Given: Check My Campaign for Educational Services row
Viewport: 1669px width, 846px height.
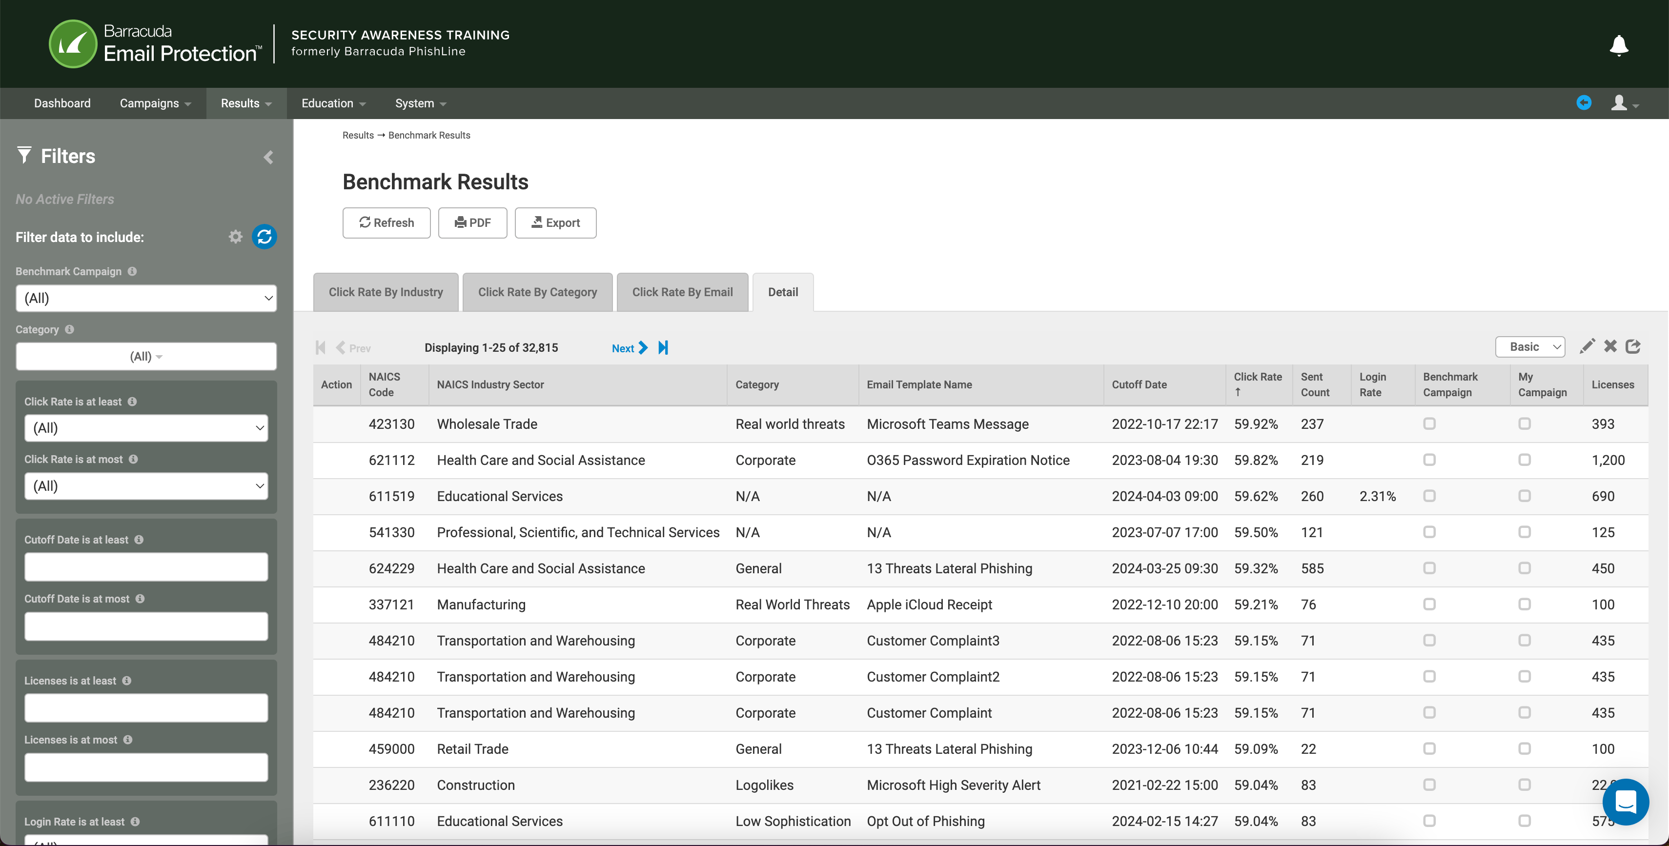Looking at the screenshot, I should click(1525, 496).
